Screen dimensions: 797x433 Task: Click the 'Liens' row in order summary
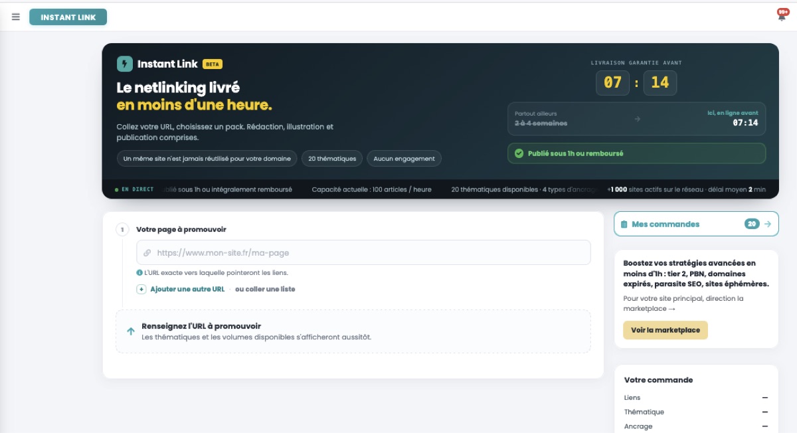pos(696,398)
